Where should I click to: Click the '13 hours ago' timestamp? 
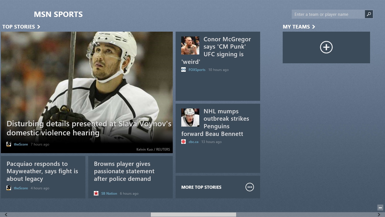click(211, 142)
